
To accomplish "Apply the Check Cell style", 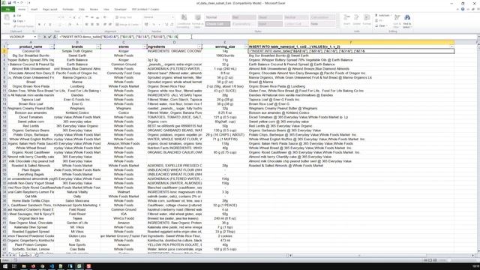I will tap(217, 24).
